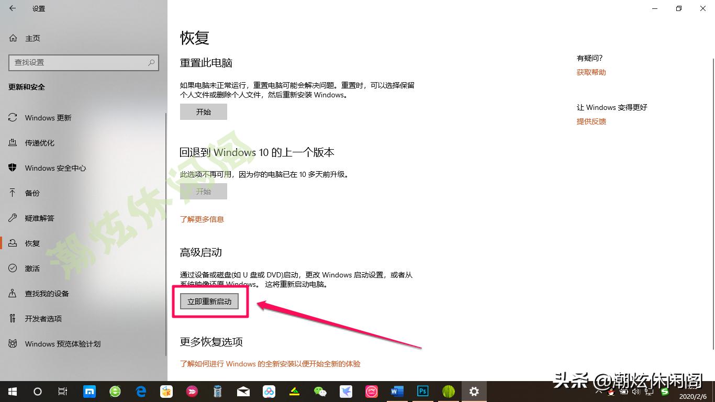Click the 立即重新启动 button under 高级启动
Viewport: 715px width, 402px height.
[209, 301]
